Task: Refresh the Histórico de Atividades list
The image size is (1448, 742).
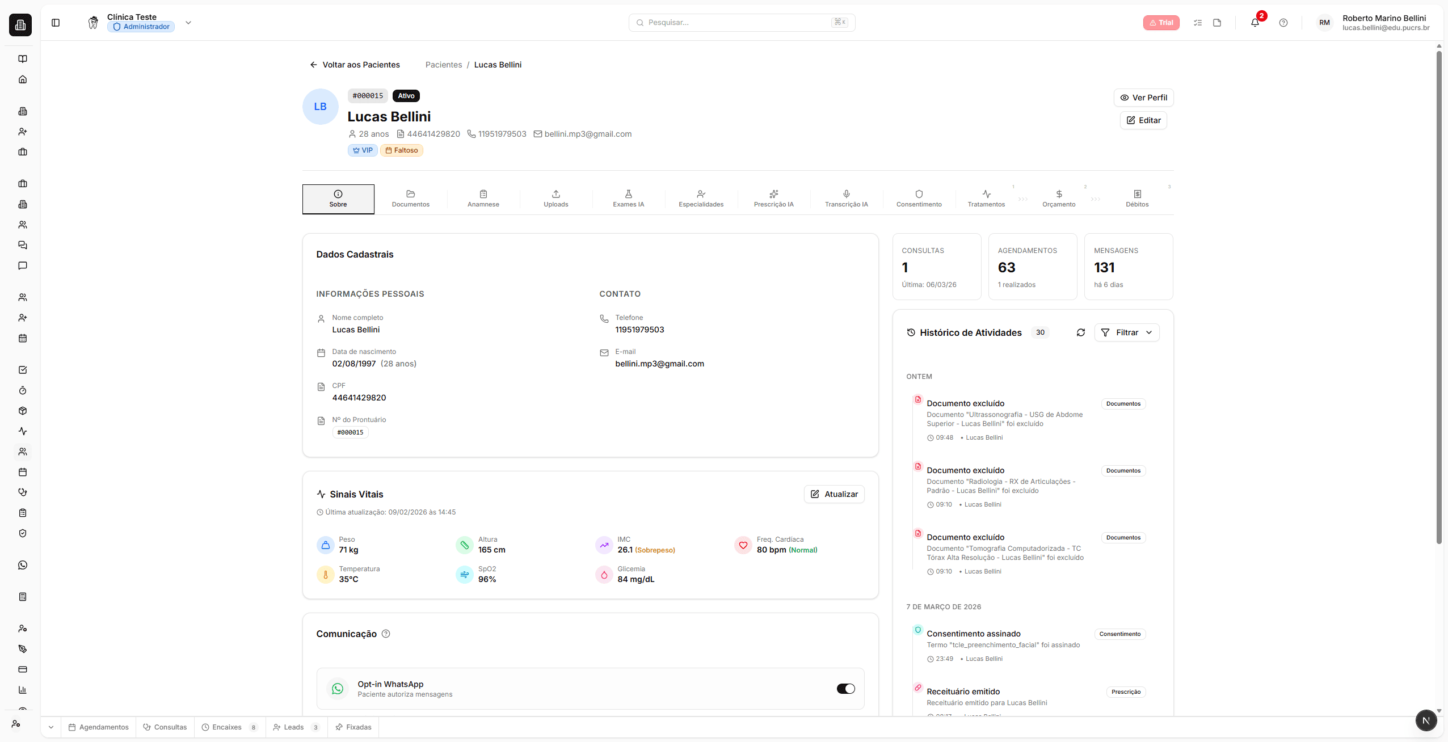Action: (x=1080, y=332)
